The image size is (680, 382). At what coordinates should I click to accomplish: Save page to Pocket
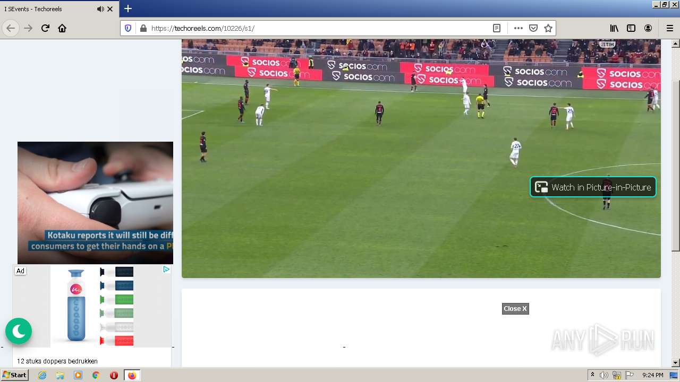coord(533,28)
